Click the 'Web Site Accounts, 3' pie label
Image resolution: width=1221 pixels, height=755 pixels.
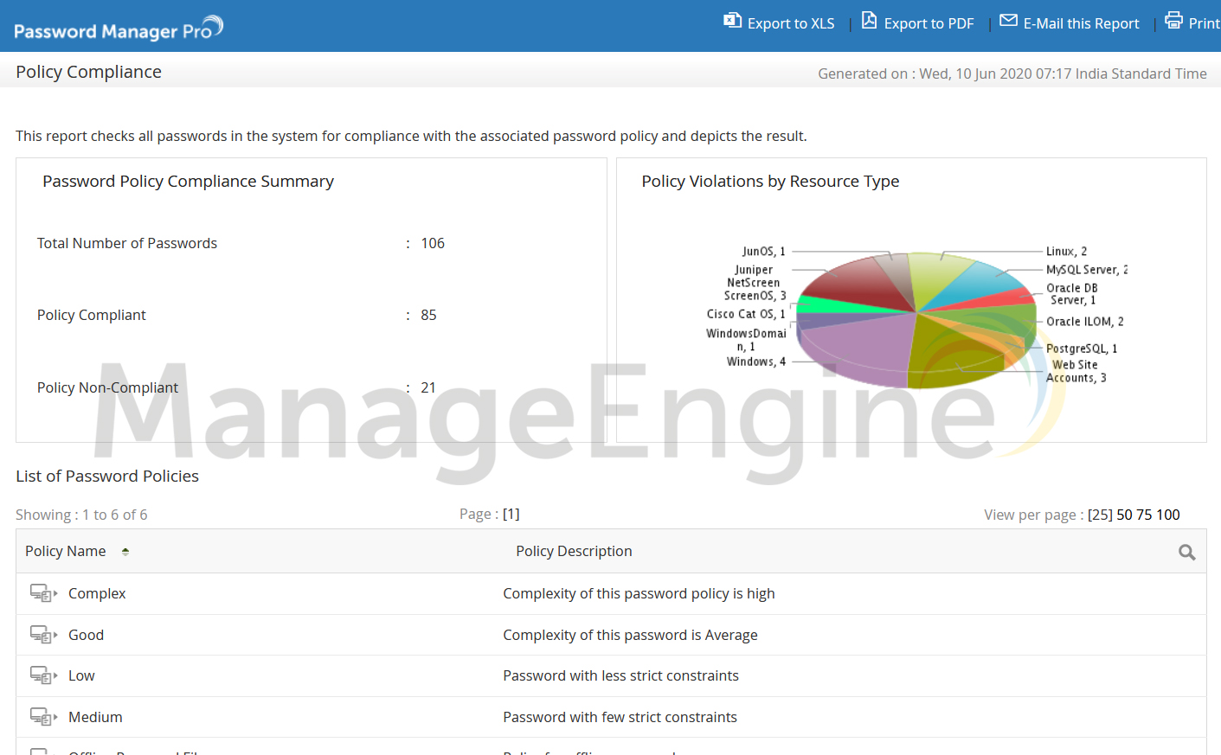click(1076, 371)
